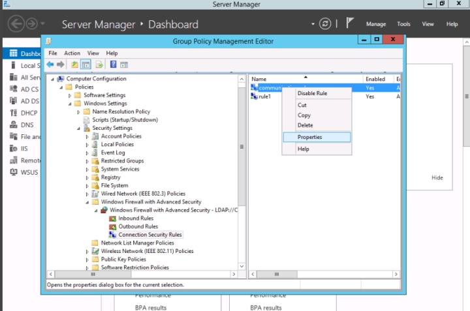Open the notifications flag in Server Manager

point(350,23)
